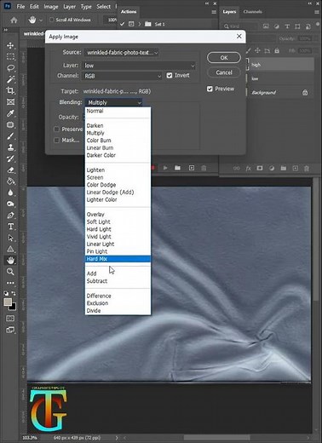Delete layer trash icon in Layers panel
The image size is (322, 443).
point(307,169)
